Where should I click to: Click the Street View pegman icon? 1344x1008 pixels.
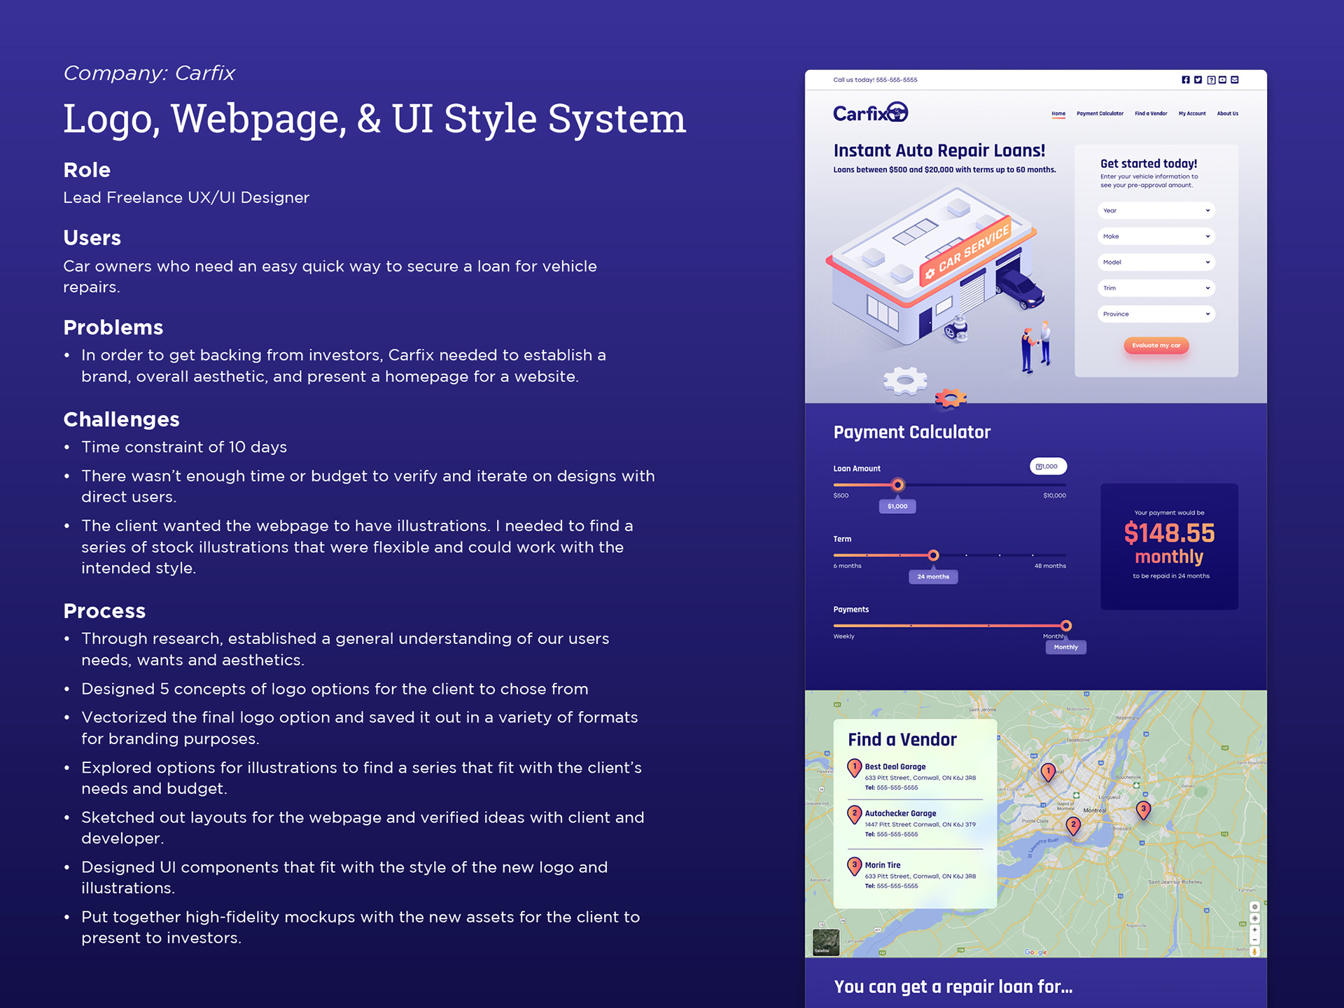point(1254,951)
